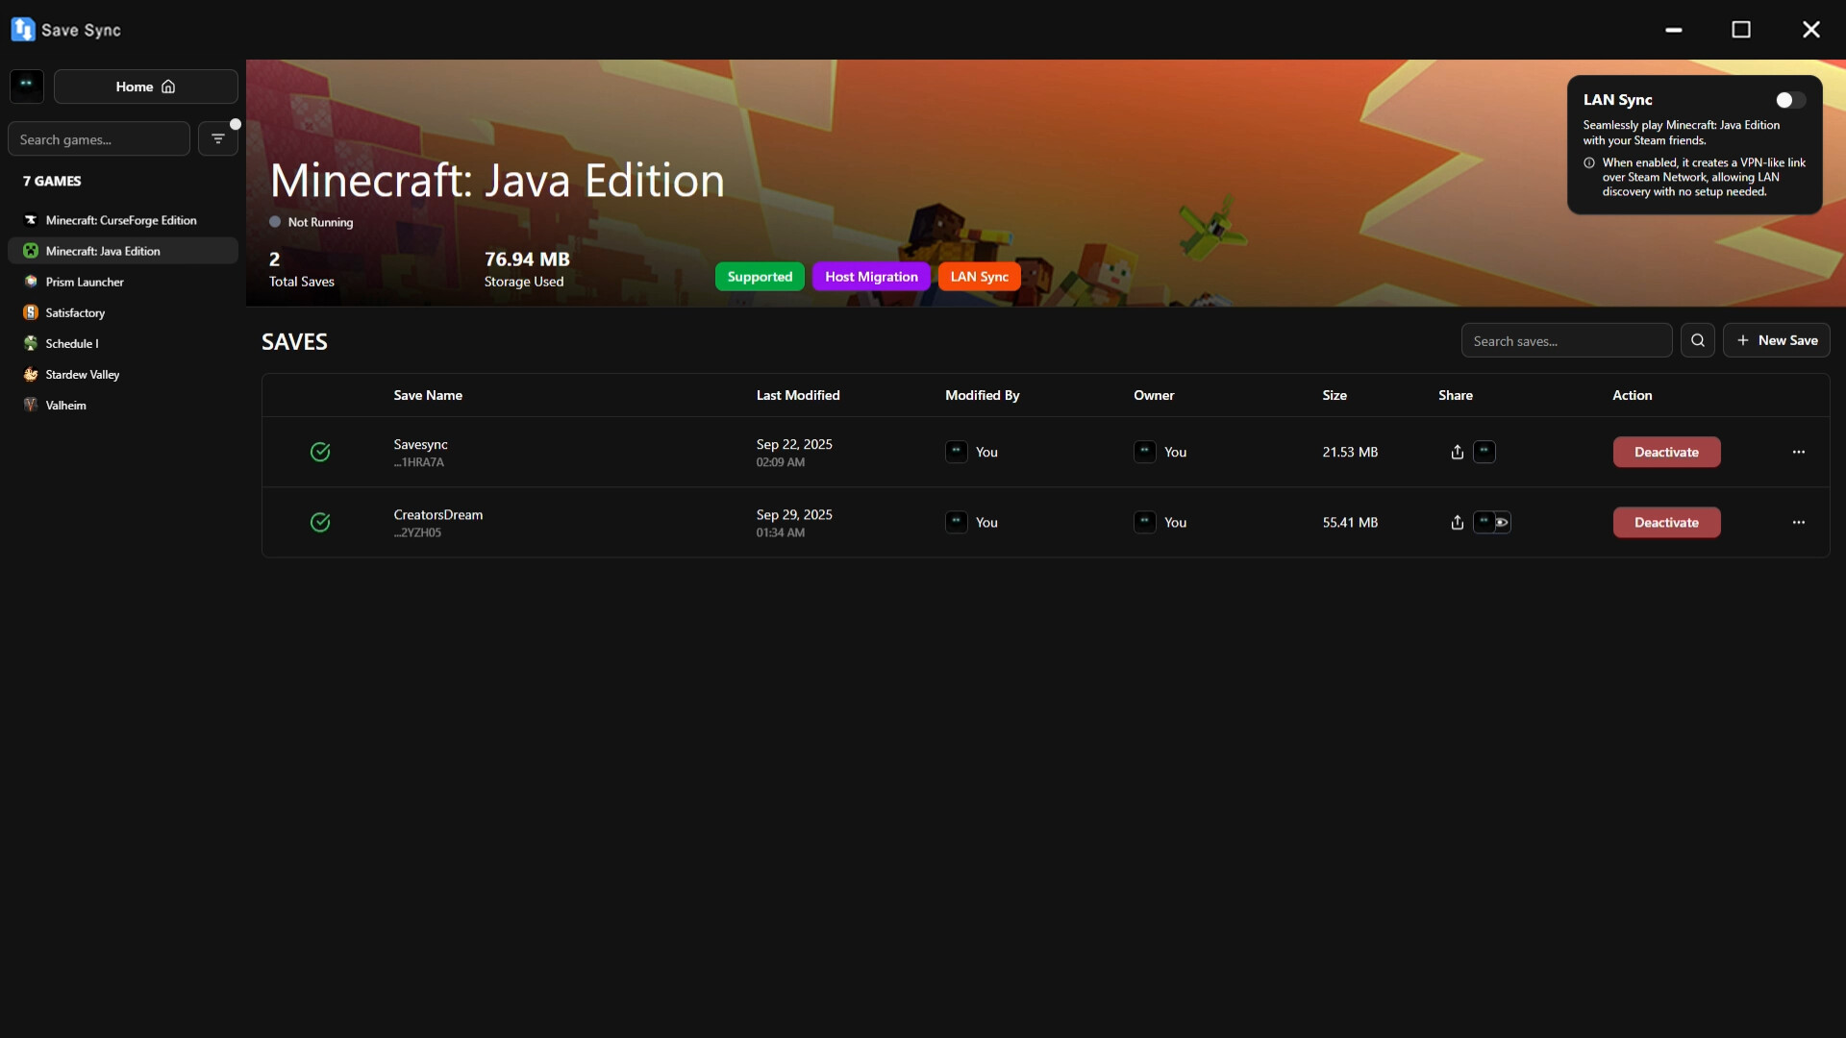Toggle the eye visibility on CreatorsDream share

[x=1502, y=522]
